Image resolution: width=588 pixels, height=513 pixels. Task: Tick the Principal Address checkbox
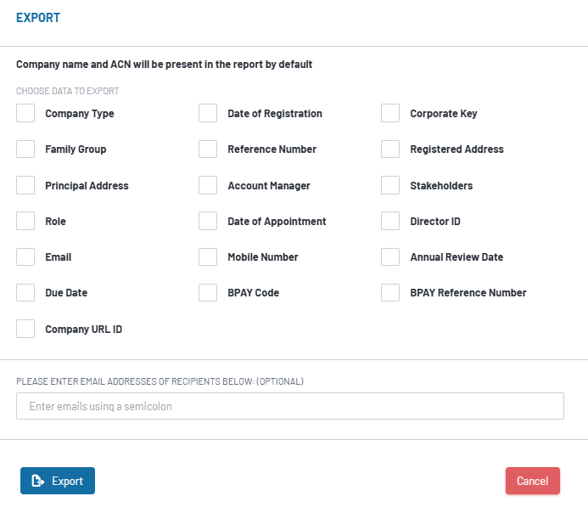coord(25,185)
